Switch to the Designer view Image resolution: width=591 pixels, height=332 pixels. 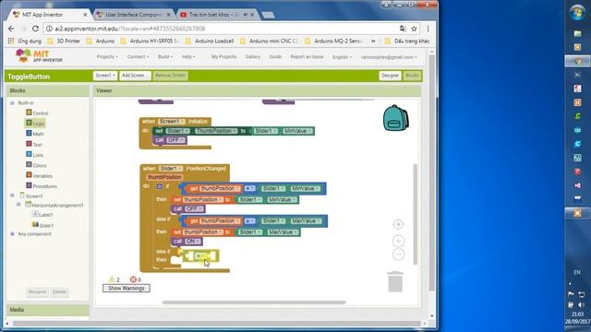pyautogui.click(x=390, y=76)
